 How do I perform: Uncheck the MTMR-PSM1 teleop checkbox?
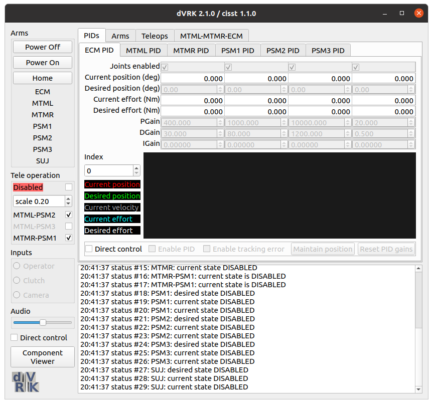(x=69, y=238)
